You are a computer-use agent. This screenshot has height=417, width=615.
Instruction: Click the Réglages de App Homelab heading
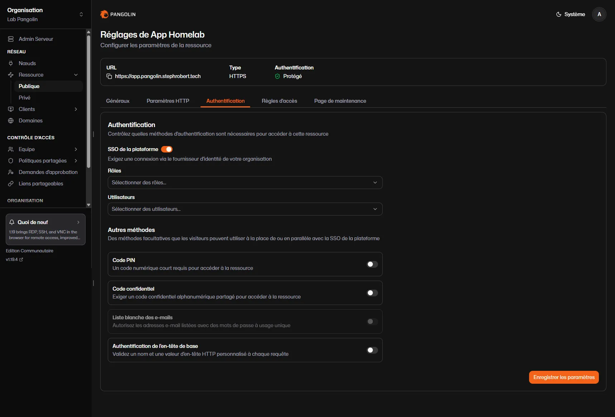[152, 35]
